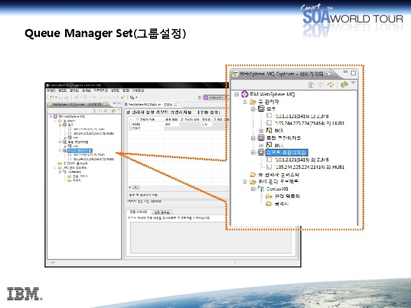Click the link/refresh icon in enlarged navigator toolbar
Viewport: 411px width, 308px height.
[x=344, y=84]
